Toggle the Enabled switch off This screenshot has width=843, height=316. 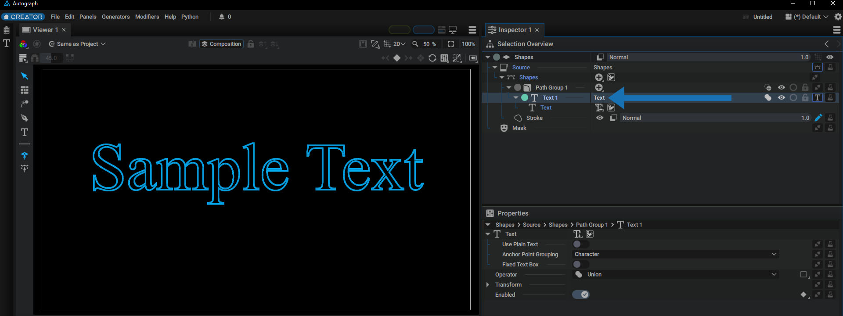pyautogui.click(x=580, y=294)
